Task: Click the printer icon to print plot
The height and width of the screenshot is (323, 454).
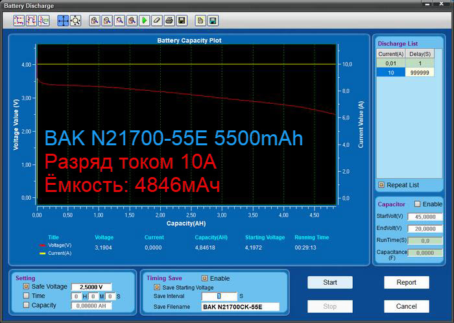Action: pyautogui.click(x=169, y=21)
